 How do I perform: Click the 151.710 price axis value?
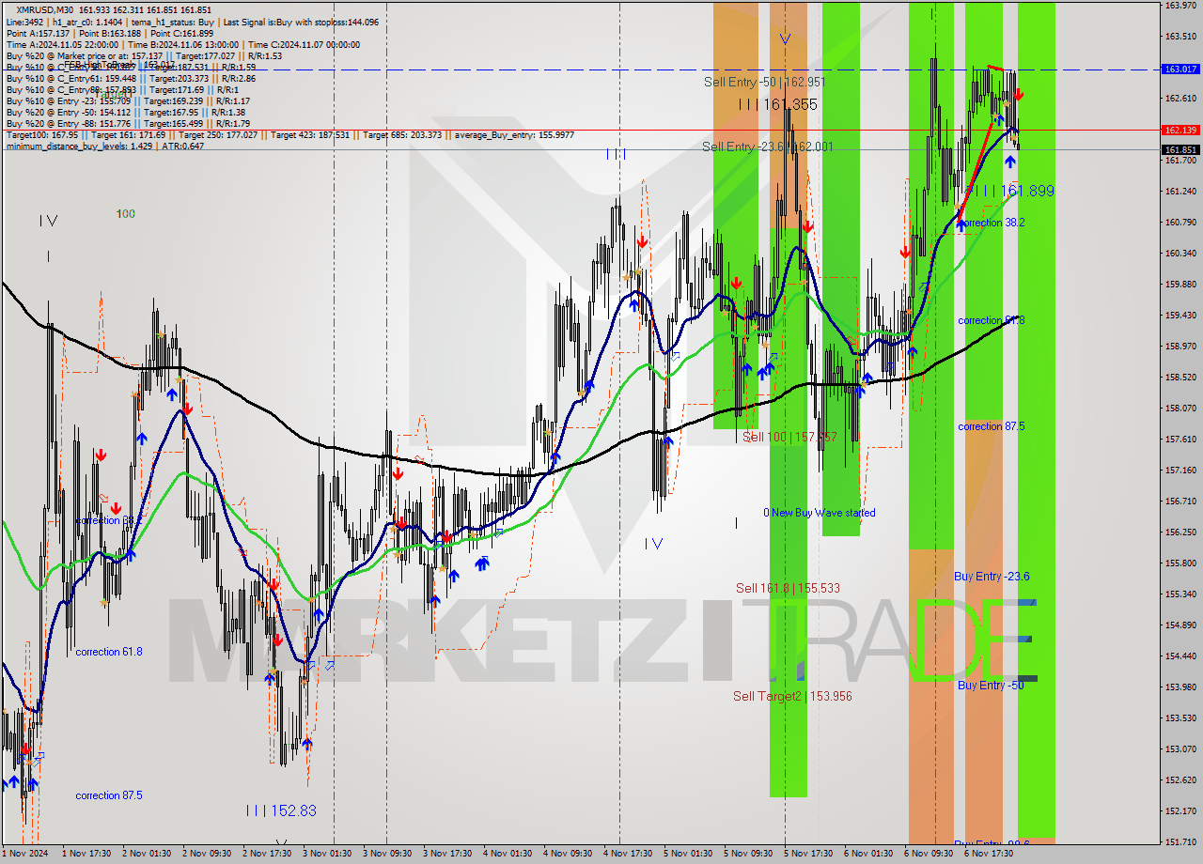coord(1180,841)
